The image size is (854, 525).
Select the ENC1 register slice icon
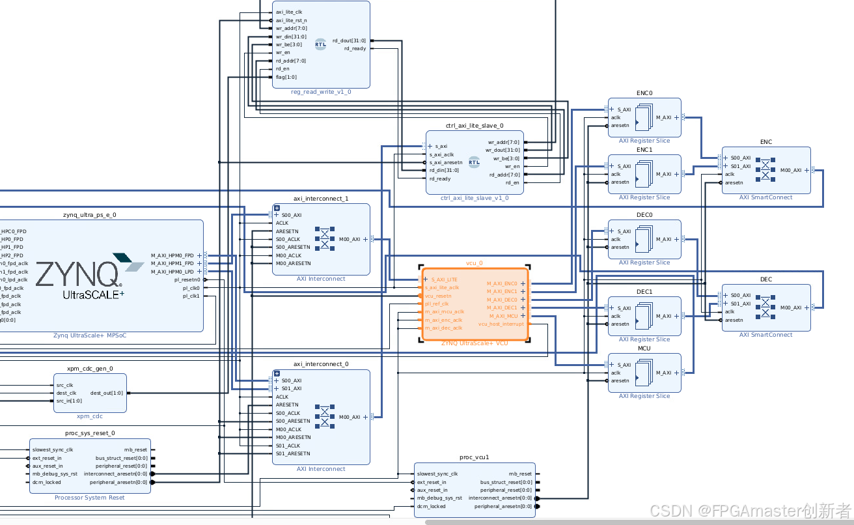(642, 174)
